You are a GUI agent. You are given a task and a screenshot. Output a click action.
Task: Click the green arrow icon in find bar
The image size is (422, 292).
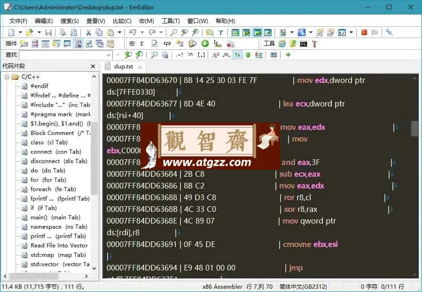(288, 55)
